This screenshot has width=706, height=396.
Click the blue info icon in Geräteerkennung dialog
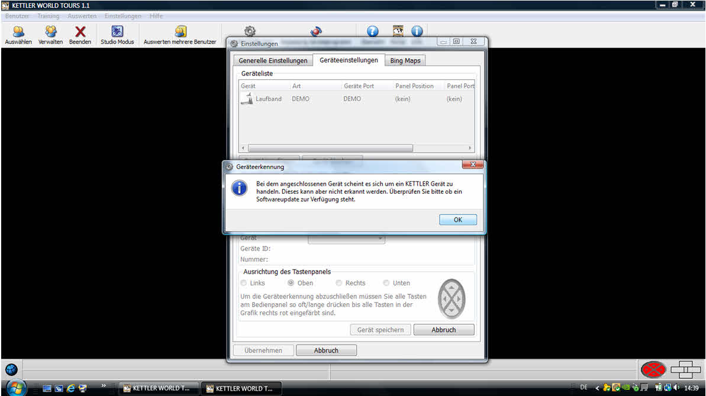(239, 188)
